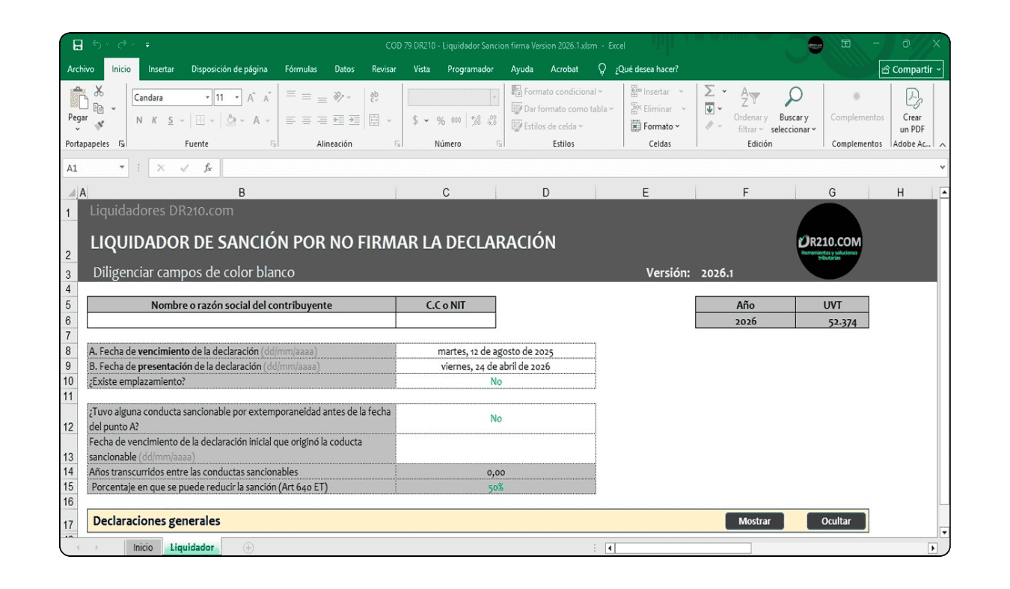This screenshot has height=589, width=1010.
Task: Toggle italic with the K icon
Action: pyautogui.click(x=154, y=120)
